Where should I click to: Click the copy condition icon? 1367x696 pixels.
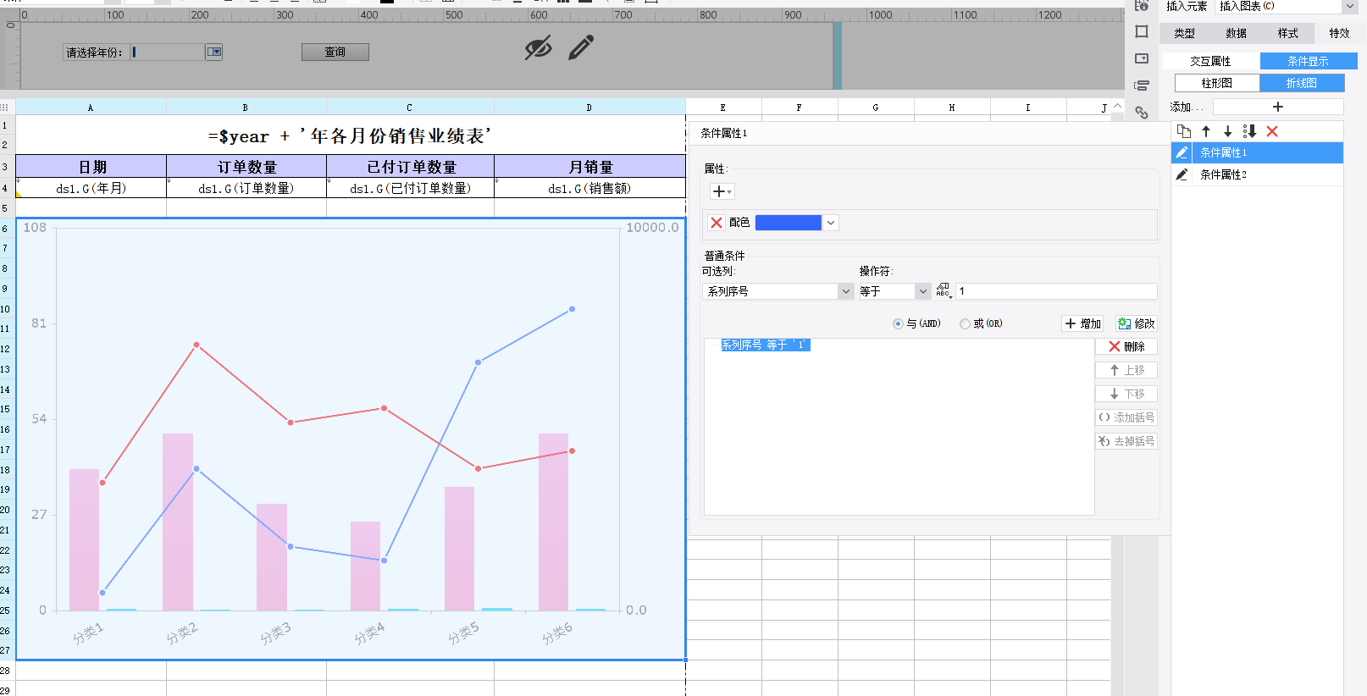pyautogui.click(x=1184, y=131)
